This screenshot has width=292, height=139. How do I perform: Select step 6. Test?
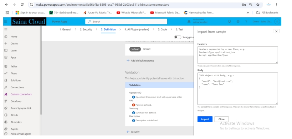[179, 29]
